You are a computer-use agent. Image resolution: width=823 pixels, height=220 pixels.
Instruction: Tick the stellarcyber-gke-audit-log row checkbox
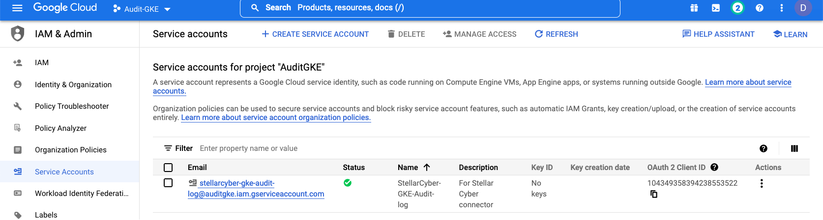(168, 183)
